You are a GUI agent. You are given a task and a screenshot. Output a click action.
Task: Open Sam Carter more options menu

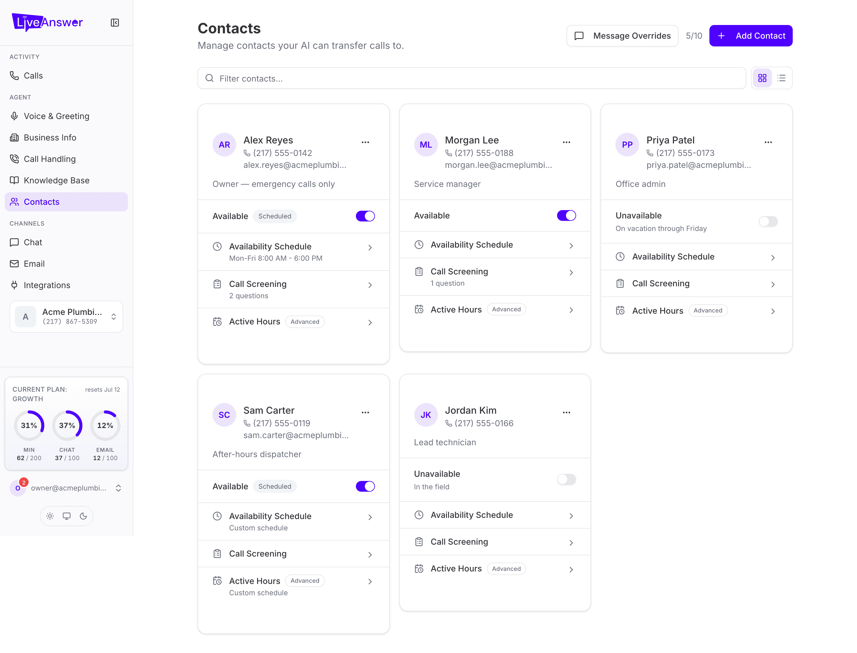click(x=365, y=412)
